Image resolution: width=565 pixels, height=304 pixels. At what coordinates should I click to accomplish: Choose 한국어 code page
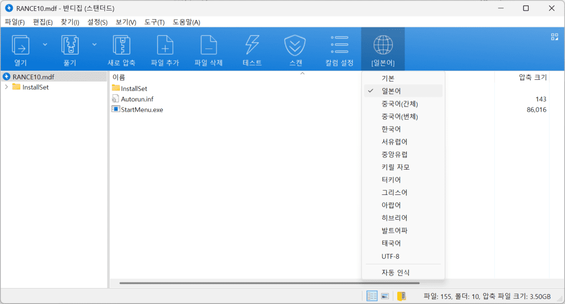[403, 129]
